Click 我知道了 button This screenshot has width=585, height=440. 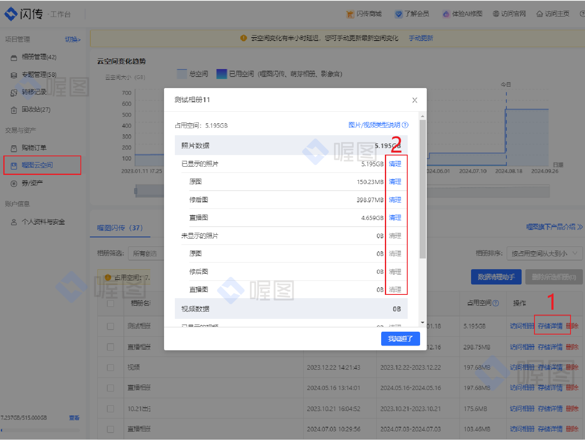pos(400,339)
